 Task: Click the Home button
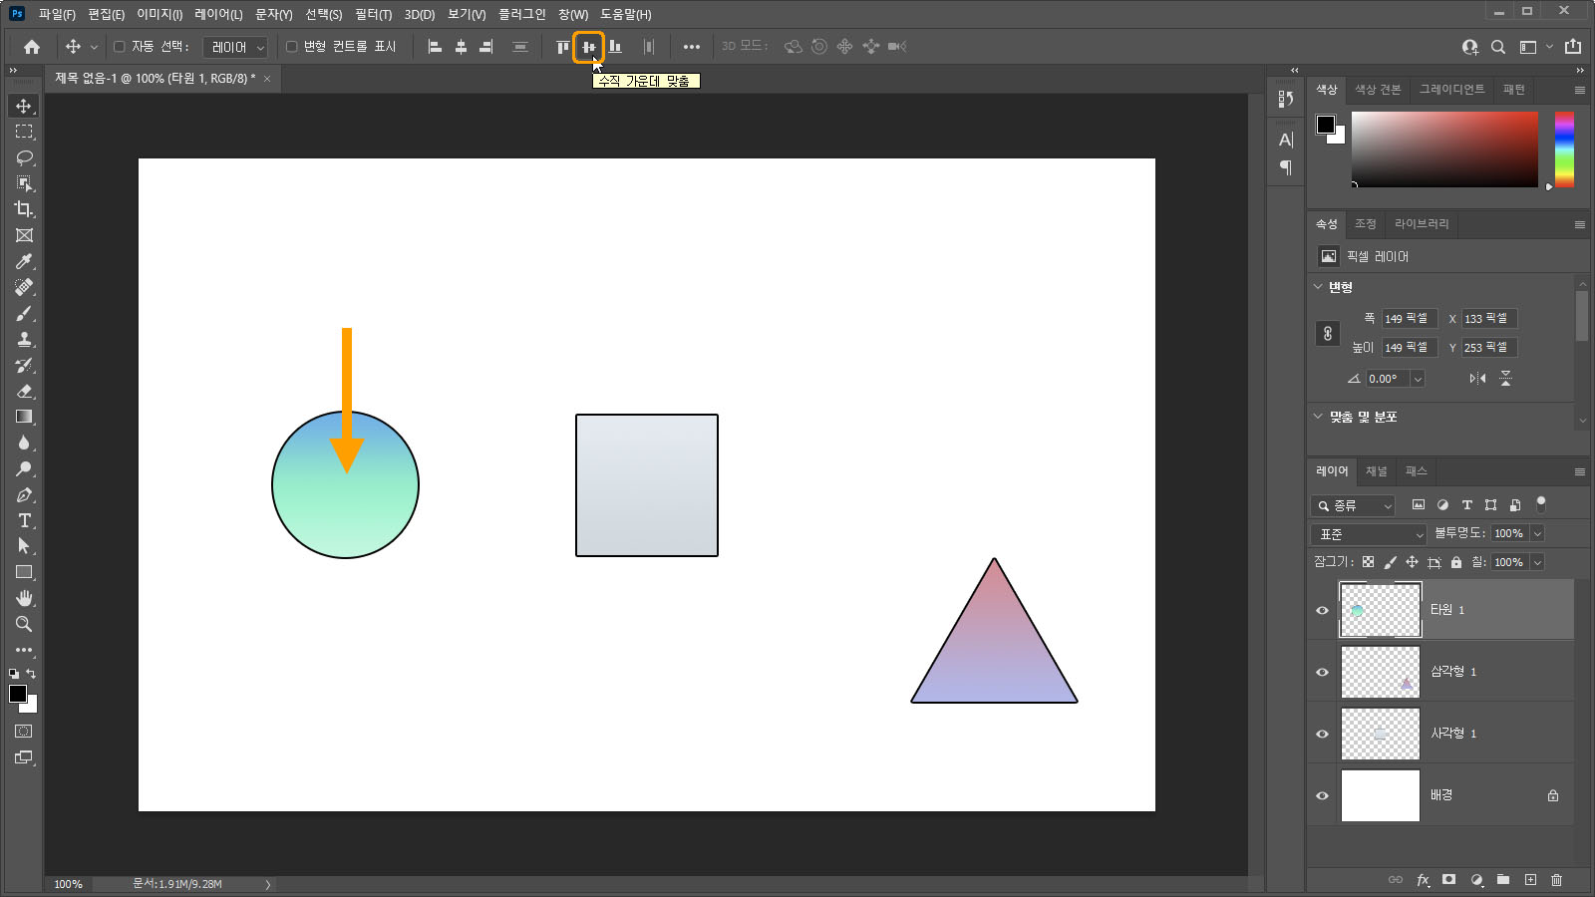(32, 47)
